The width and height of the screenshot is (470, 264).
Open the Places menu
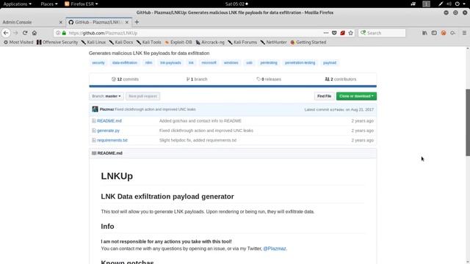point(49,4)
